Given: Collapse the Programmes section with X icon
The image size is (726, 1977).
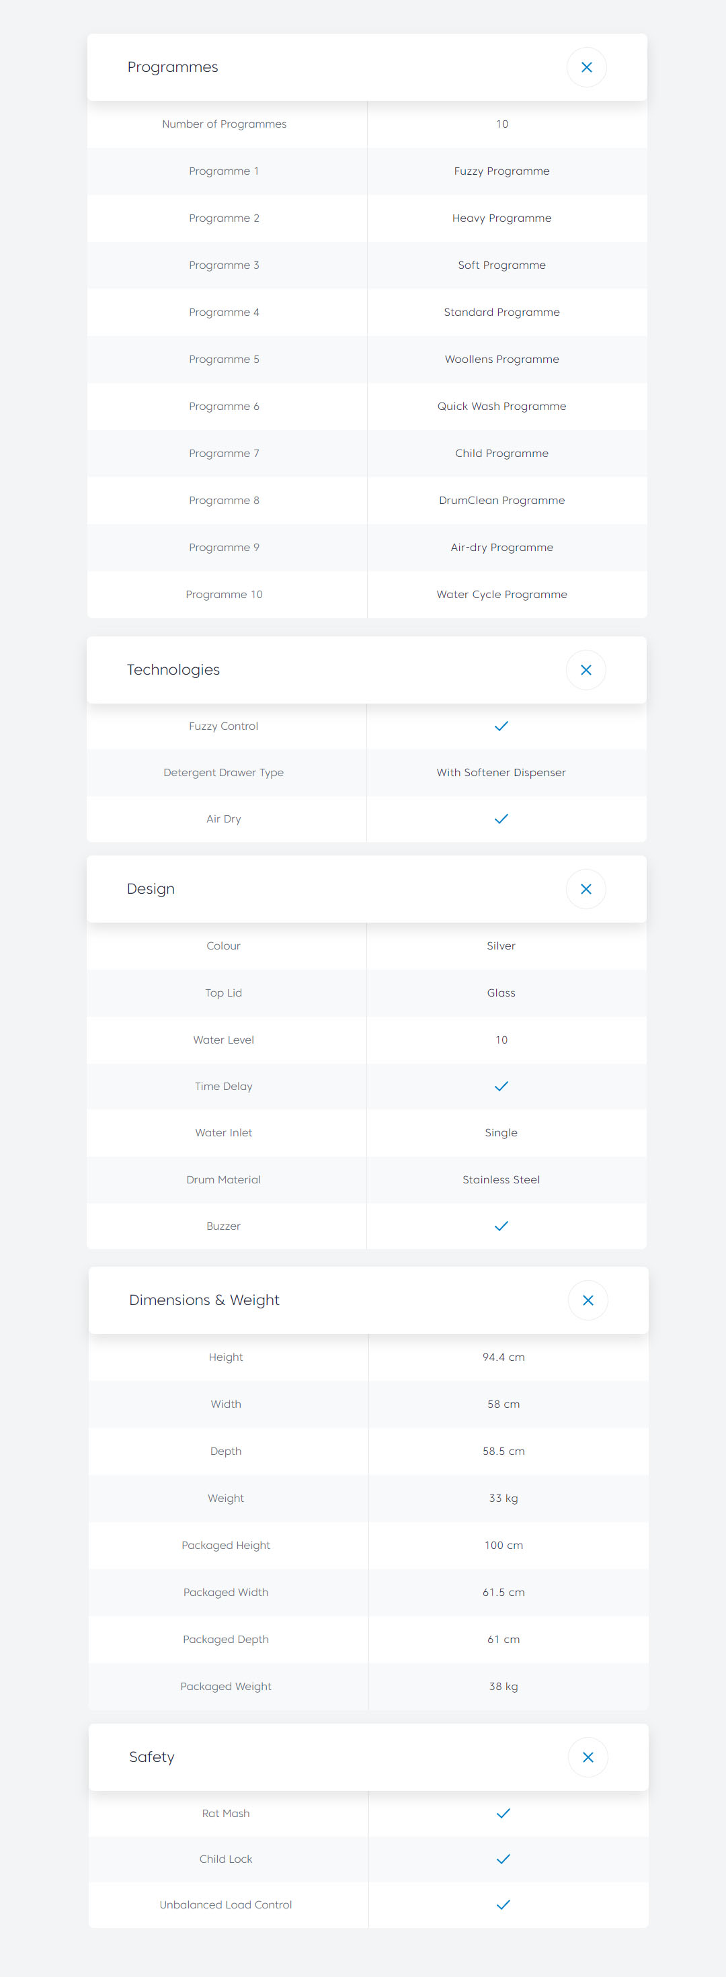Looking at the screenshot, I should [x=586, y=68].
